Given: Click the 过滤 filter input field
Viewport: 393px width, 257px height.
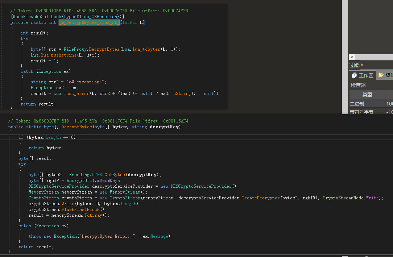Looking at the screenshot, I should pos(376,66).
